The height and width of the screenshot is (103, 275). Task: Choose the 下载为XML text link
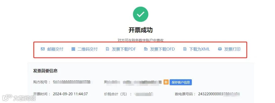[199, 49]
